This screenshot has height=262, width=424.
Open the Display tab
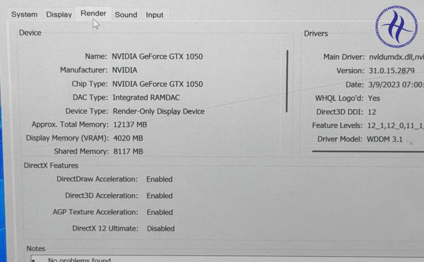pyautogui.click(x=59, y=14)
